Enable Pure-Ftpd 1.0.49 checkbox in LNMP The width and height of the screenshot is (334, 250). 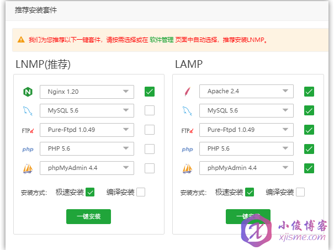pos(150,130)
